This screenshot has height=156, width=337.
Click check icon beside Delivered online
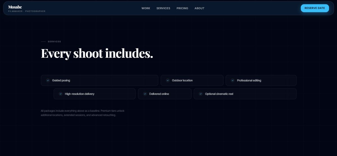coord(145,94)
